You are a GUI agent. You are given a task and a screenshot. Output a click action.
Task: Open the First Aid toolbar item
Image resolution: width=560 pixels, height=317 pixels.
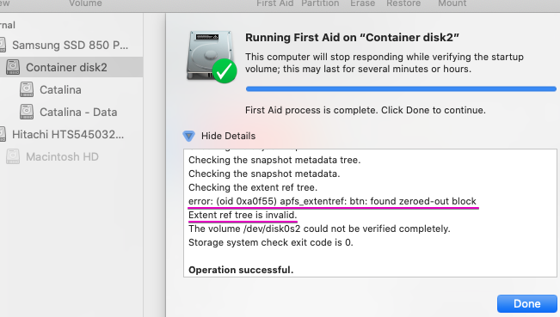coord(275,3)
